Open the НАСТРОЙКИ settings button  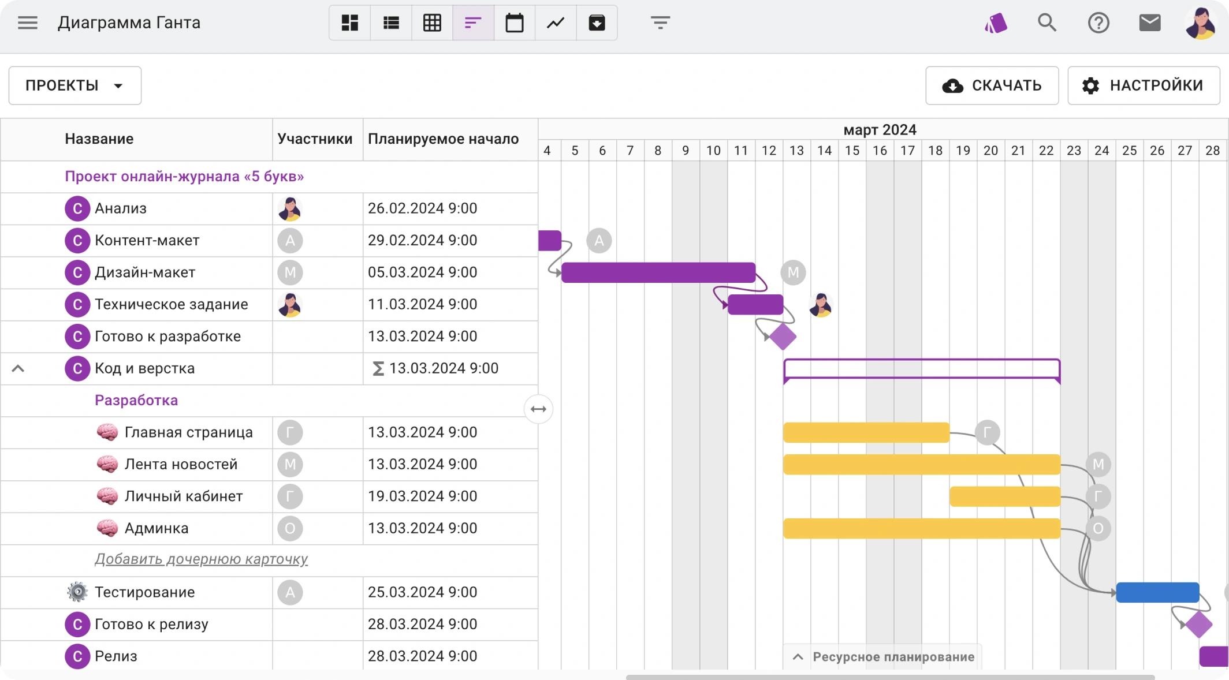[1144, 85]
